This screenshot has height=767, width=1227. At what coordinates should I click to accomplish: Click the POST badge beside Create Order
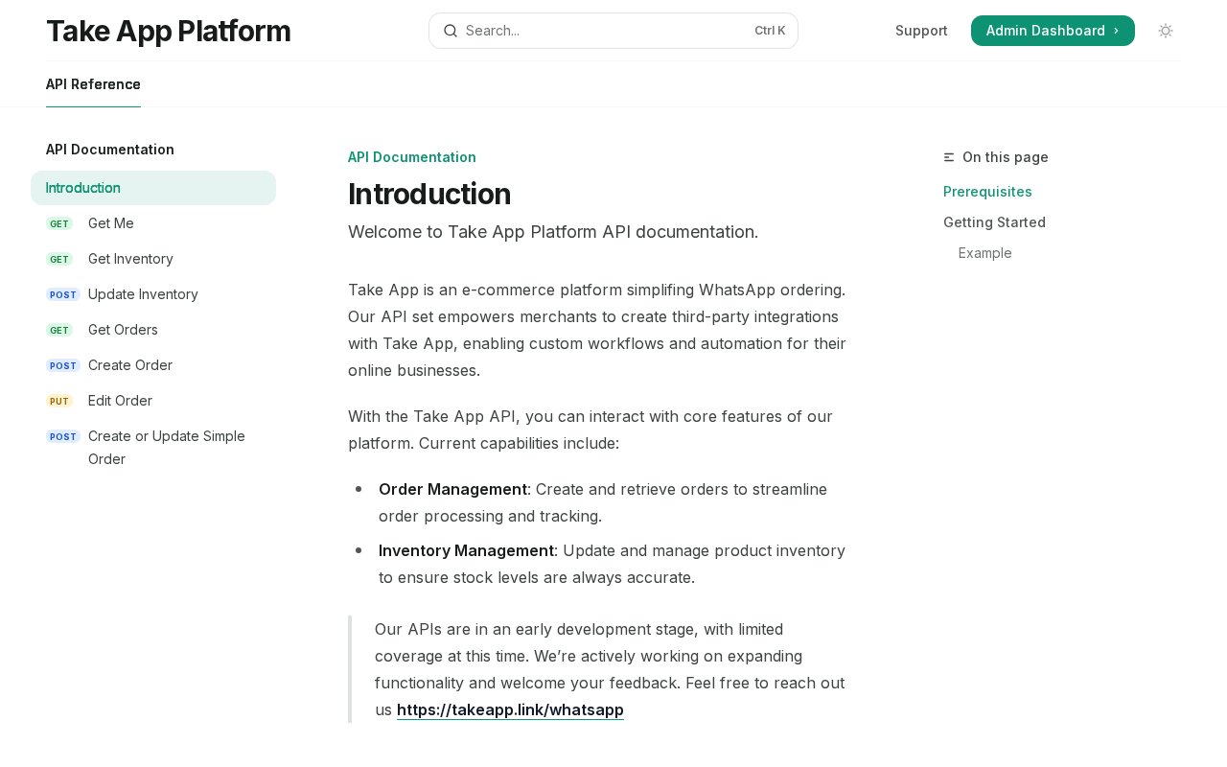[x=63, y=365]
